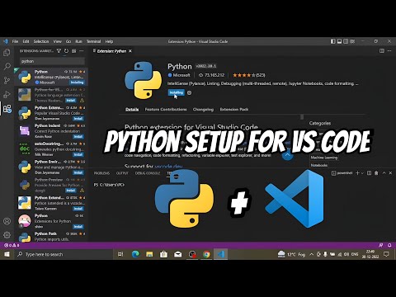Screen dimensions: 396x297
Task: Open the File menu
Action: click(x=15, y=41)
